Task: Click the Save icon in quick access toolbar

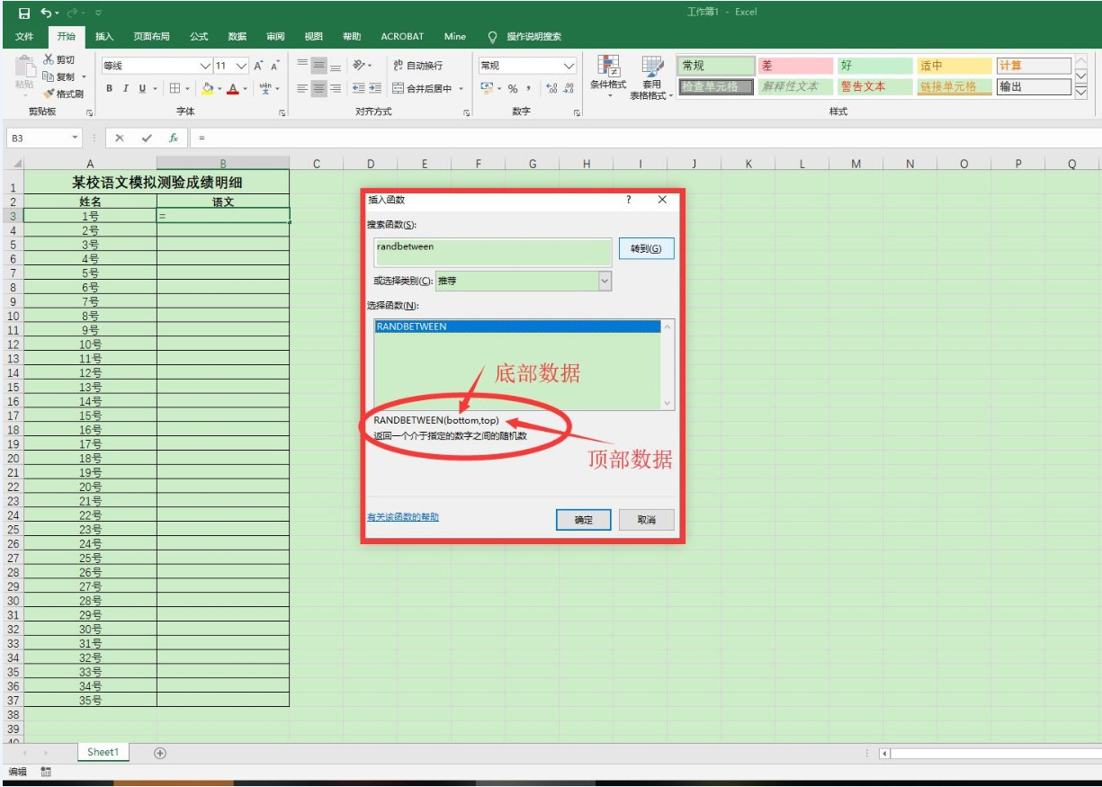Action: (24, 13)
